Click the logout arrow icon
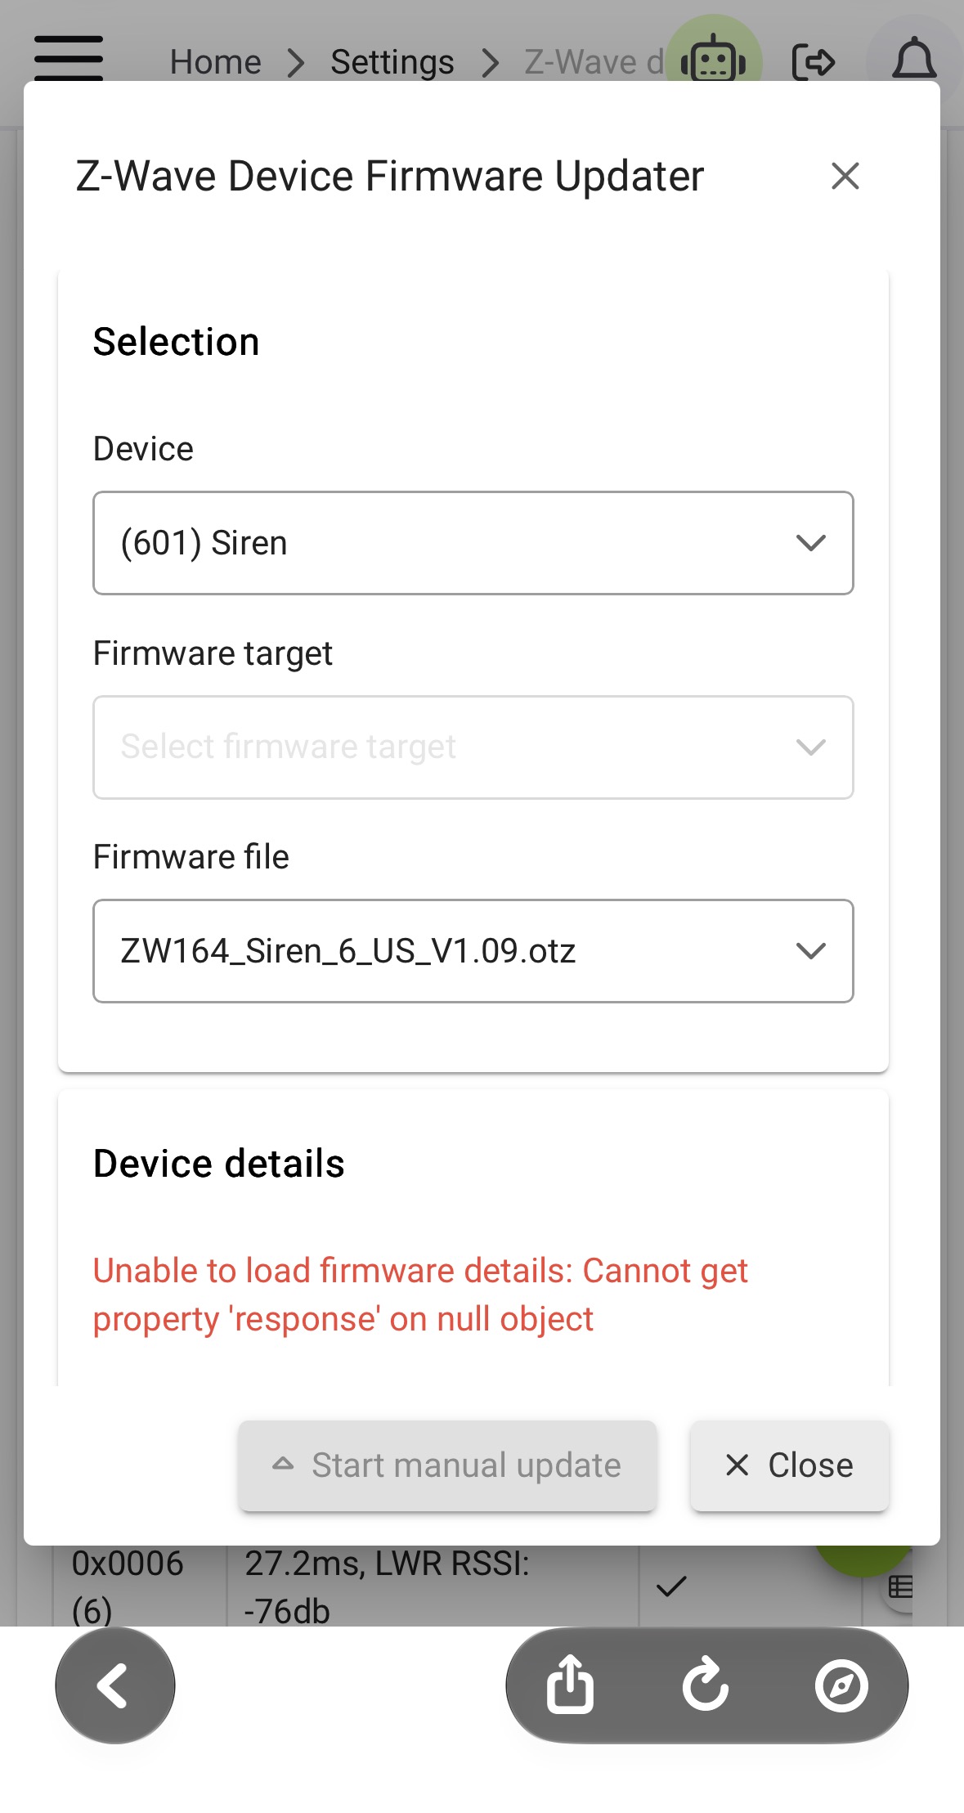Image resolution: width=964 pixels, height=1813 pixels. [814, 61]
